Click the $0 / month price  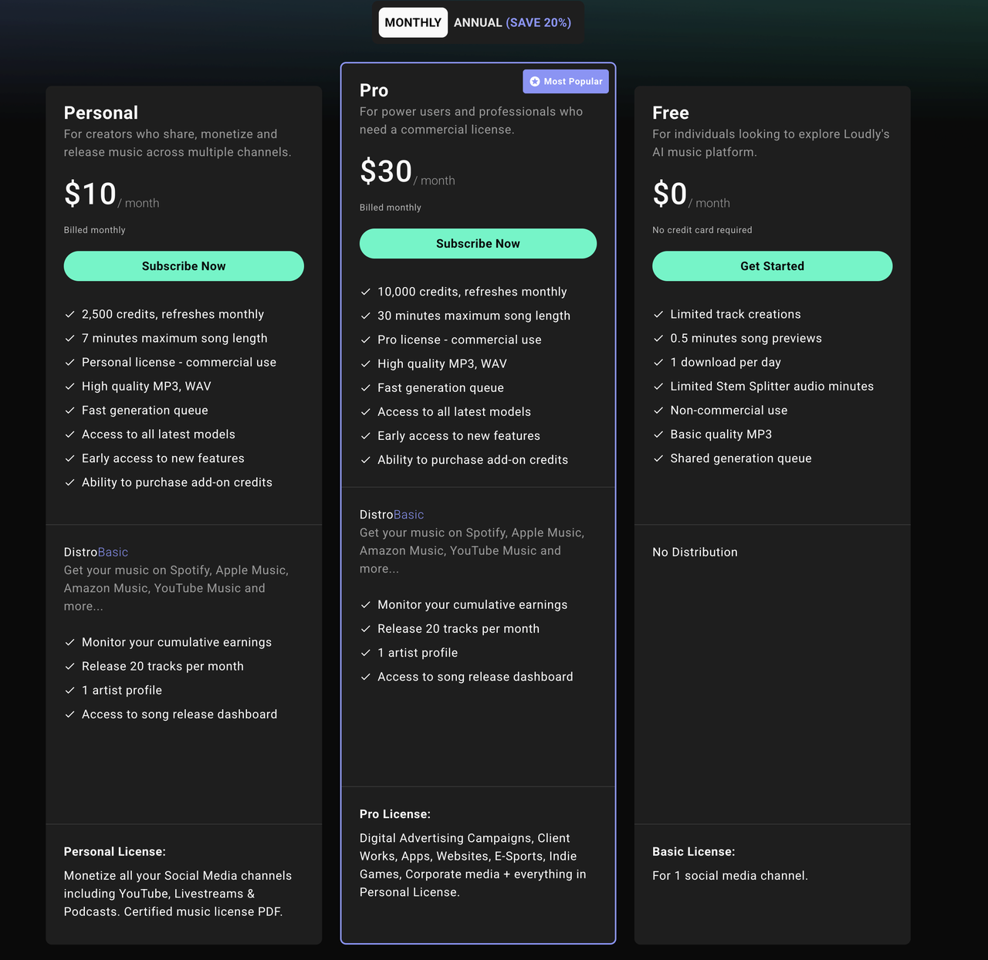pyautogui.click(x=691, y=194)
